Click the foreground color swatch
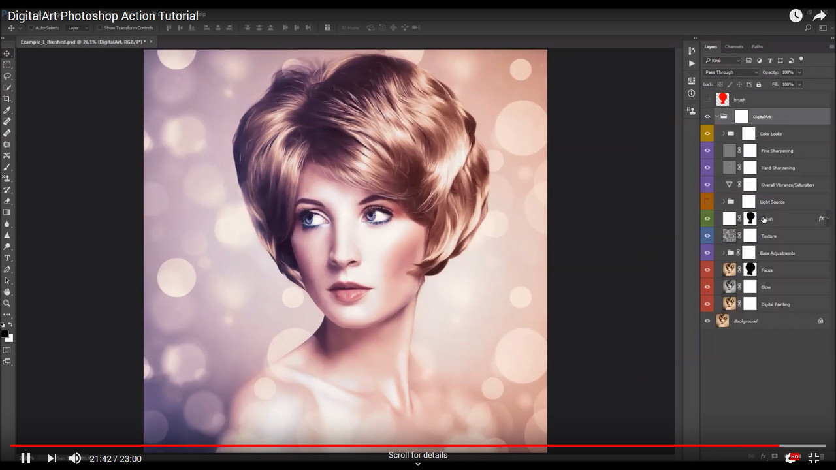This screenshot has height=470, width=836. click(5, 334)
